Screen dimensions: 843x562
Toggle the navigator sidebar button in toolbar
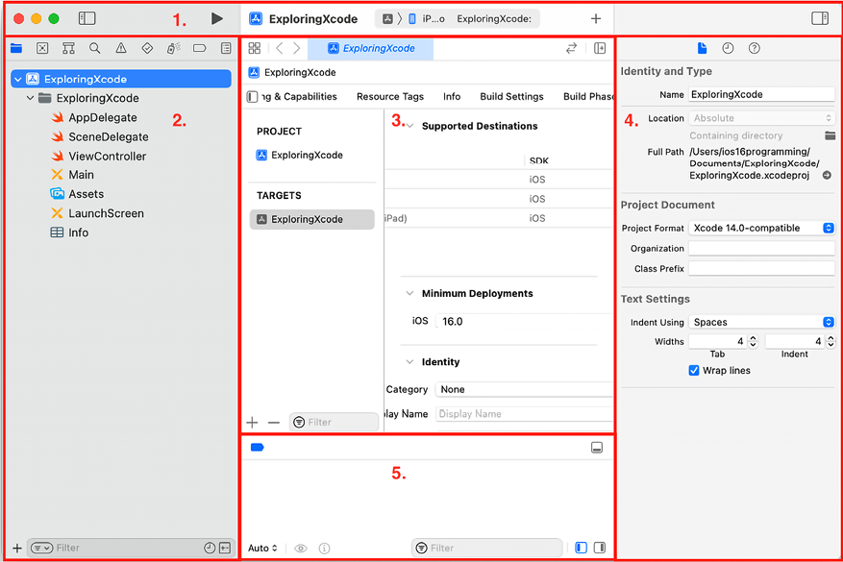(87, 19)
